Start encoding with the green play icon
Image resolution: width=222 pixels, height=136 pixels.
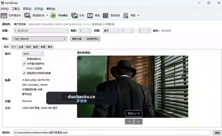(53, 15)
